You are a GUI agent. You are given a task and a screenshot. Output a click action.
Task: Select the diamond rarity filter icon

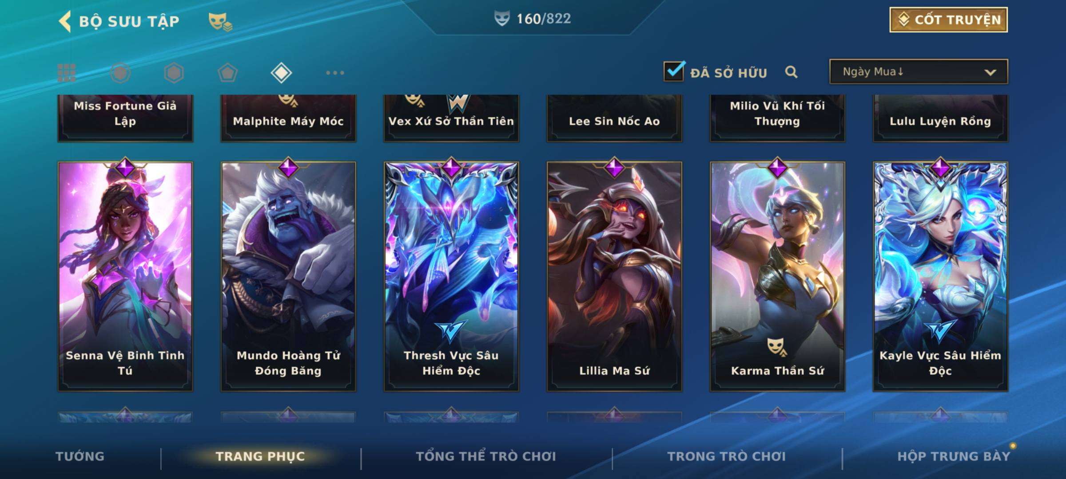(281, 73)
